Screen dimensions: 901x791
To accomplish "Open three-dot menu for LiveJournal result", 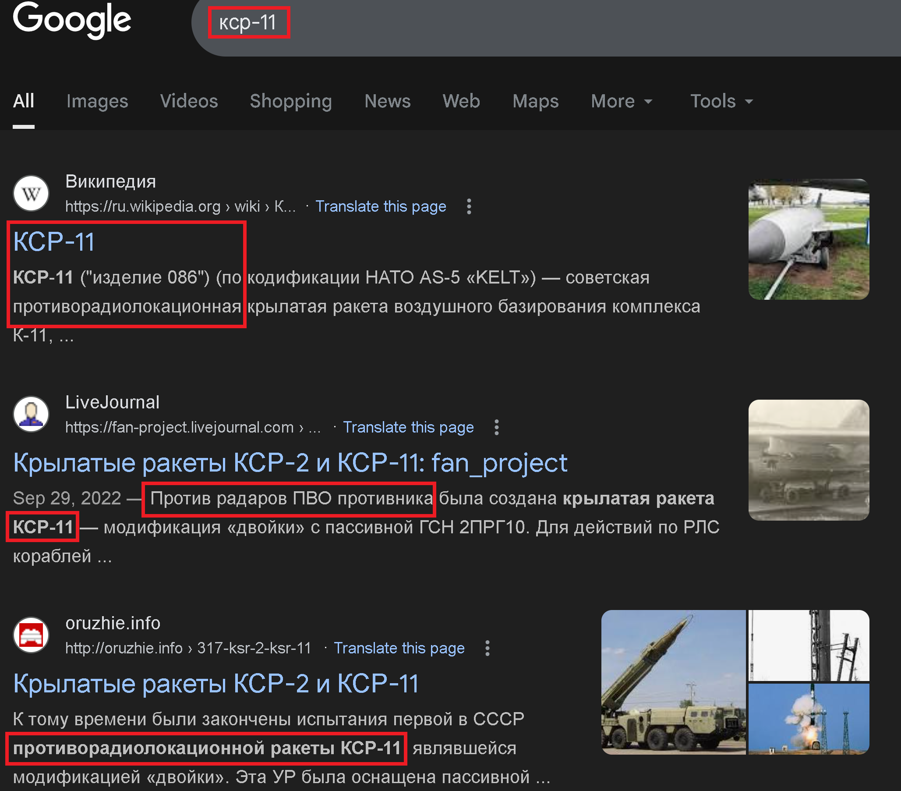I will point(496,427).
